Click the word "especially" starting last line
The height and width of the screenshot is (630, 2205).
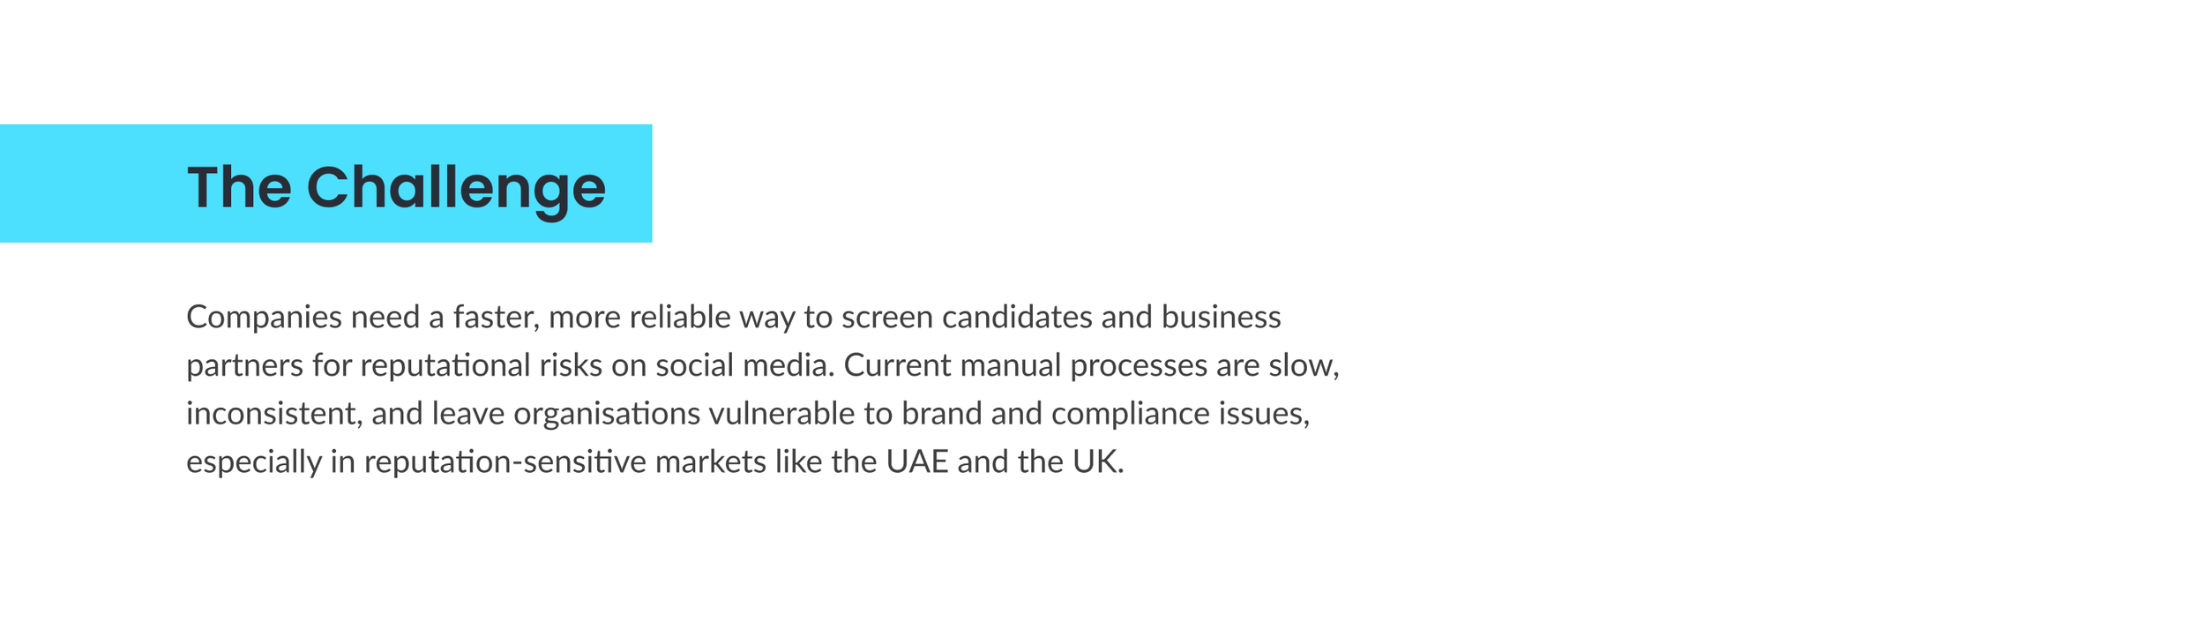pos(254,463)
